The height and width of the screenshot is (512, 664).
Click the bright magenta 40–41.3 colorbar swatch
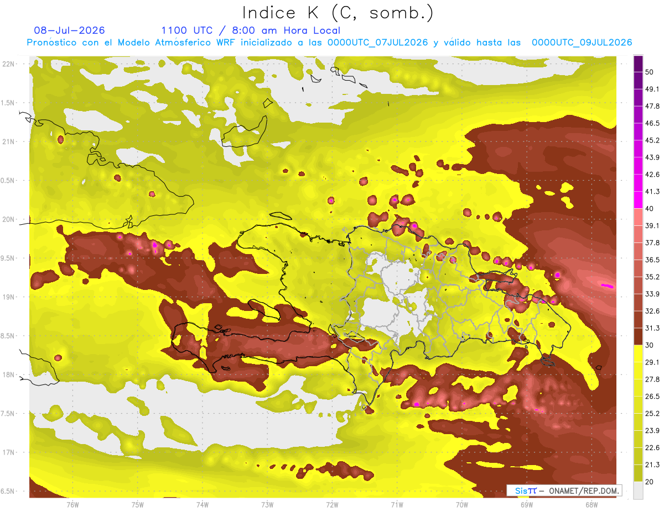[x=638, y=200]
